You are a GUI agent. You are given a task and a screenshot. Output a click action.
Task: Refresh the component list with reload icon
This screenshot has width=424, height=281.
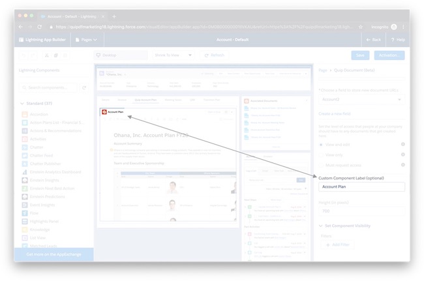(x=84, y=87)
